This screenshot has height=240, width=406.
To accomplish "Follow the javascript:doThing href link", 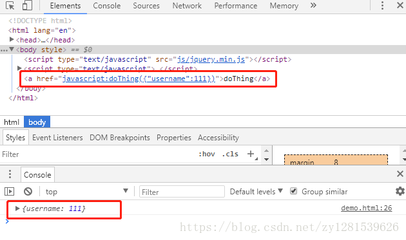I will [139, 78].
